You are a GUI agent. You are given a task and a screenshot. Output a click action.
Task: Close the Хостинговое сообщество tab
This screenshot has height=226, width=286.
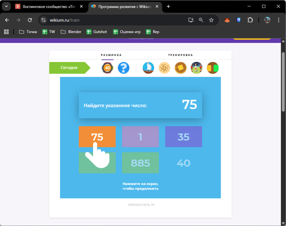click(x=81, y=7)
